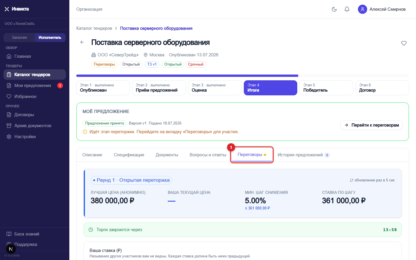The image size is (416, 260).
Task: Click the Перейти к переговорам button
Action: coord(372,125)
